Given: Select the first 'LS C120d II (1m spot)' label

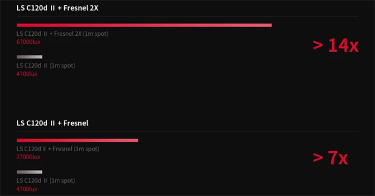Looking at the screenshot, I should tap(46, 66).
